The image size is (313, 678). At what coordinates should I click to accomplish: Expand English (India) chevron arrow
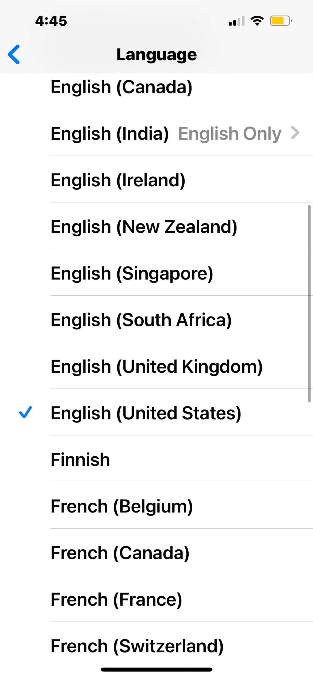point(295,133)
